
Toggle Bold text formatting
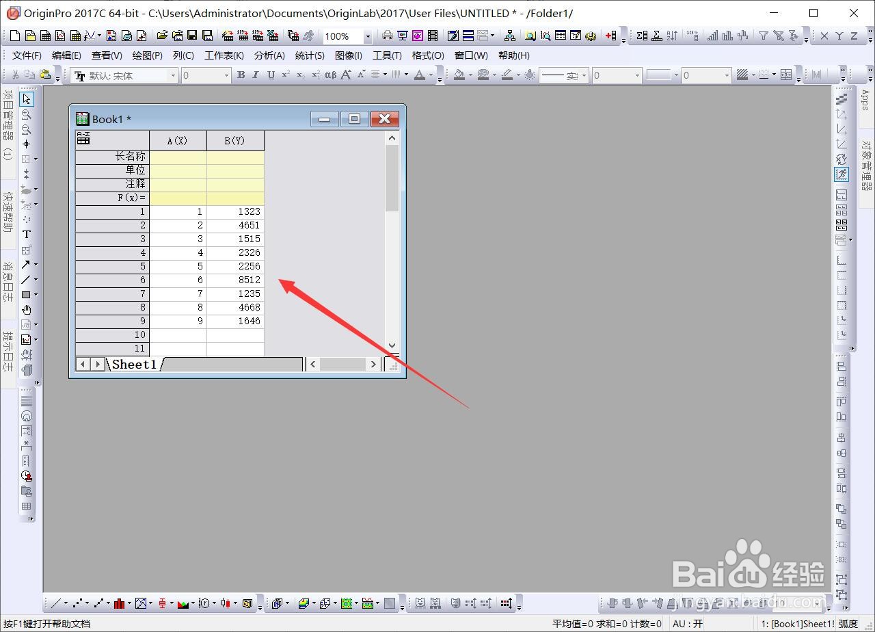pos(241,75)
